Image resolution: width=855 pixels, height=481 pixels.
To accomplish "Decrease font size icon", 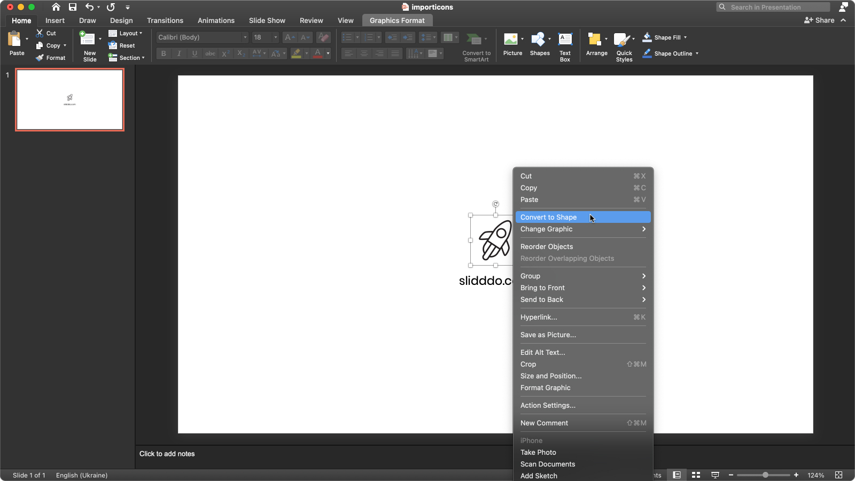I will click(305, 37).
